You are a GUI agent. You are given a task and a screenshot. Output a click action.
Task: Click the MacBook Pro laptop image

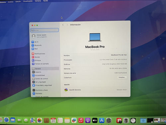95,37
